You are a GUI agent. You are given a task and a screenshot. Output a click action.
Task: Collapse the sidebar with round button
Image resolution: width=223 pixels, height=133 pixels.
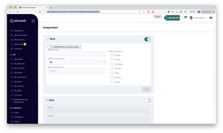(33, 21)
